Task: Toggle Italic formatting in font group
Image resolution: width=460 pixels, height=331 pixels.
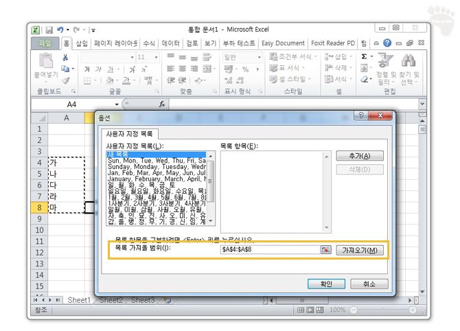Action: pos(98,69)
